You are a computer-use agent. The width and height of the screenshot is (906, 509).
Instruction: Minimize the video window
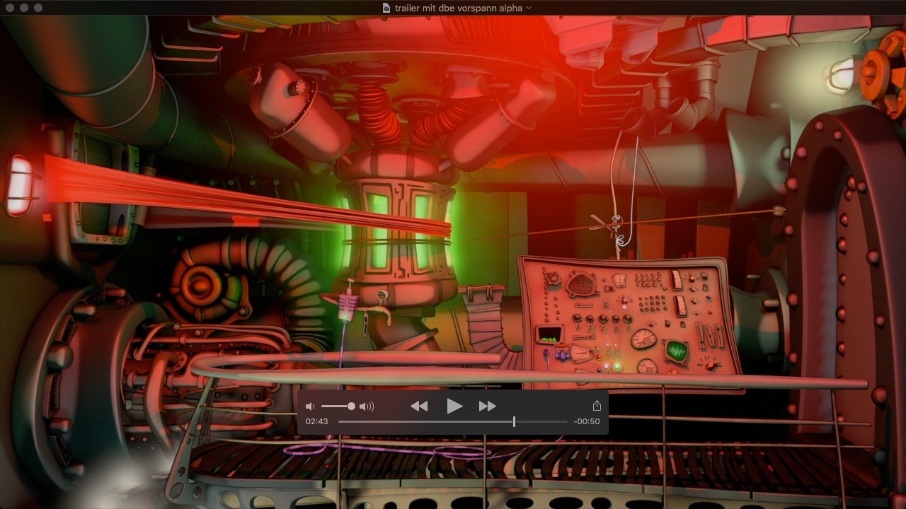pos(23,8)
